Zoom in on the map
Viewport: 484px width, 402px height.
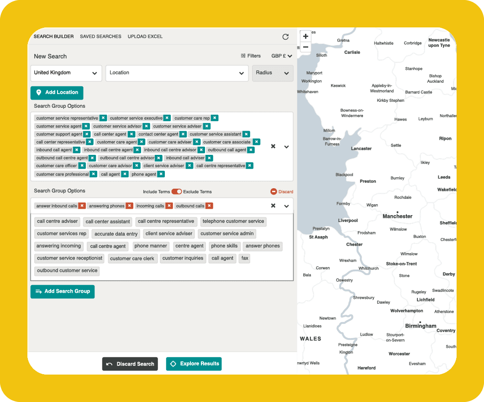click(305, 37)
